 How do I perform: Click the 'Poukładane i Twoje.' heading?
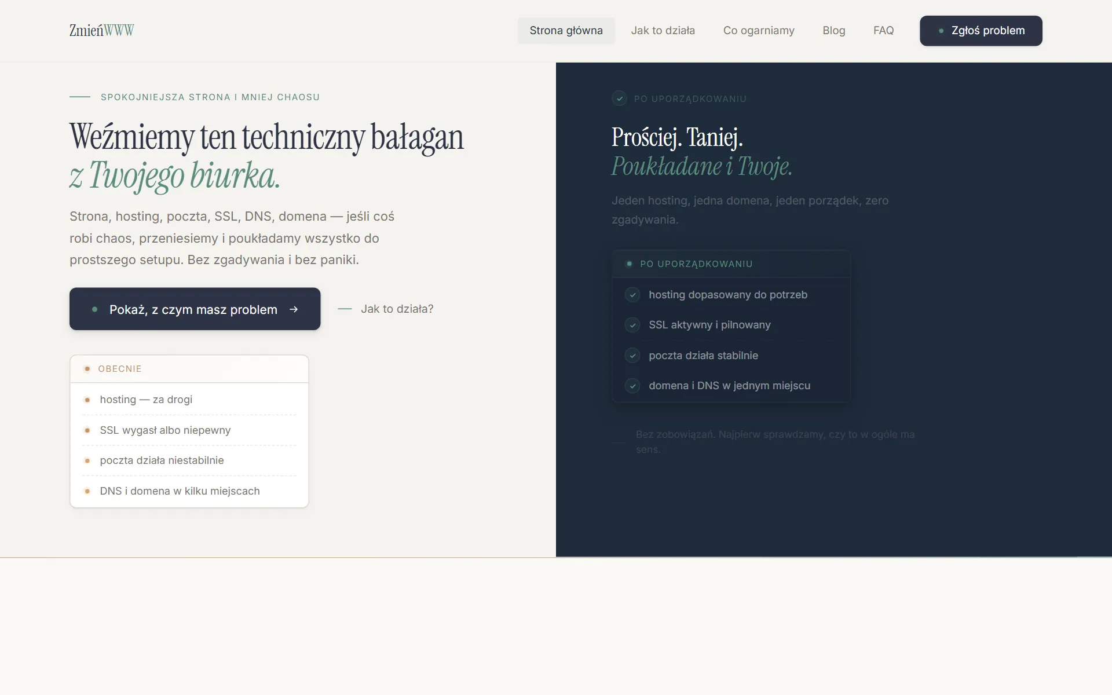click(701, 167)
